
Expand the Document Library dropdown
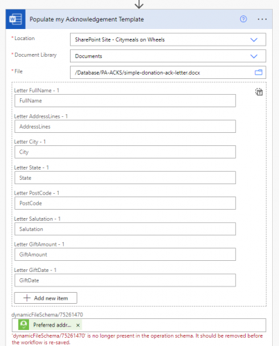(x=254, y=56)
